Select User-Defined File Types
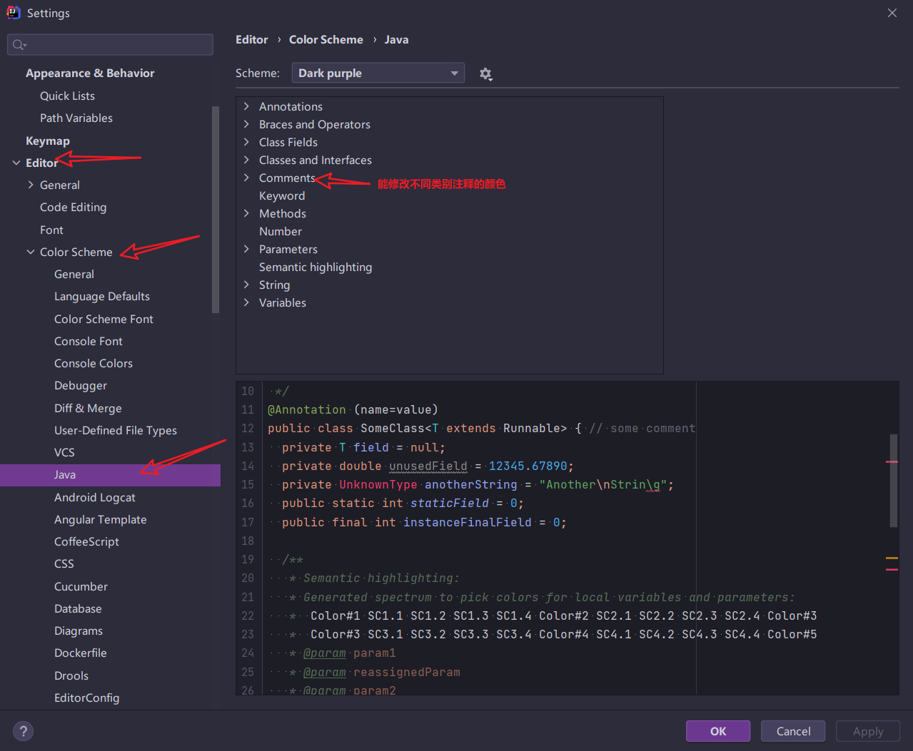913x751 pixels. click(x=116, y=431)
